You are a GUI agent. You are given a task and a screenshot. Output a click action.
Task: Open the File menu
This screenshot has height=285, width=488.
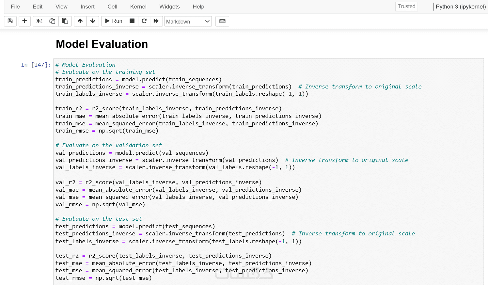(15, 7)
